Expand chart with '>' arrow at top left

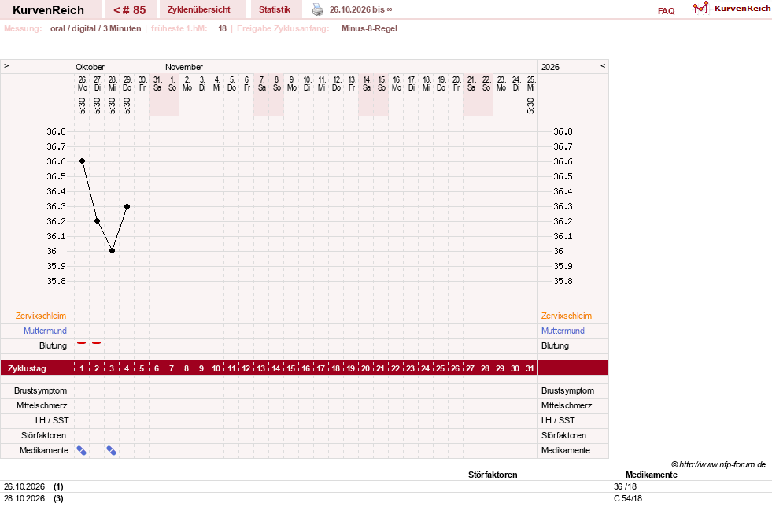[6, 65]
